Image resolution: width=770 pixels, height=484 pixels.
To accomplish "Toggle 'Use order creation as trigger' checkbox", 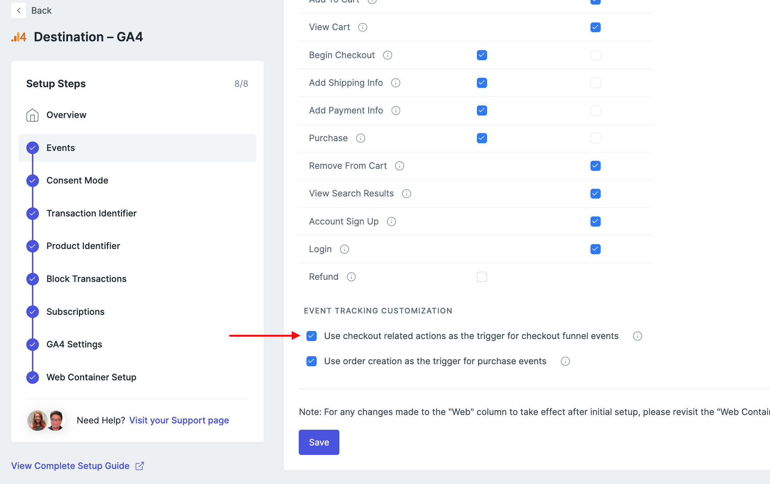I will 311,361.
